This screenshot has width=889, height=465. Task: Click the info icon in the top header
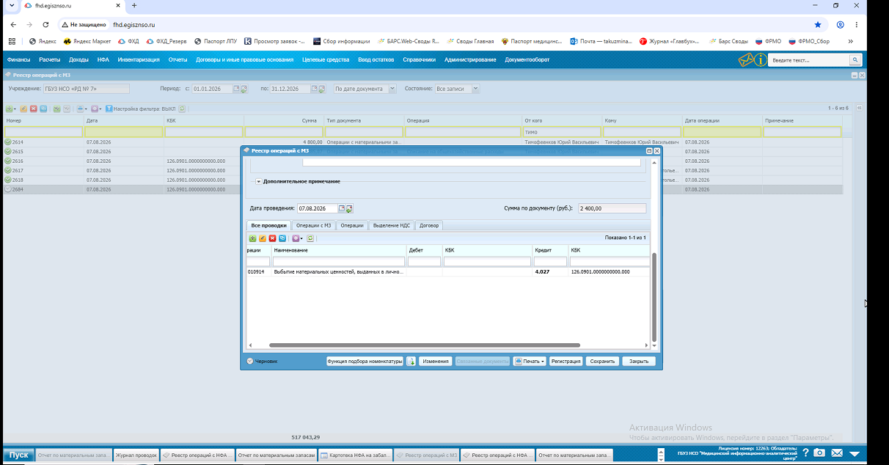pyautogui.click(x=761, y=59)
